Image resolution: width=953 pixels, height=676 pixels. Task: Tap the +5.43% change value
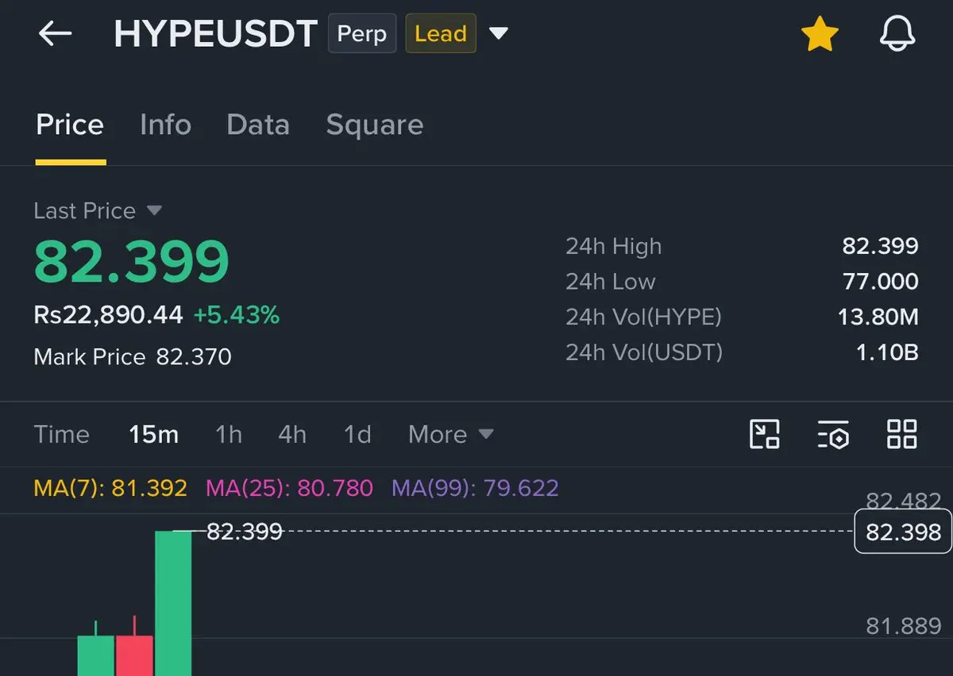pos(237,315)
